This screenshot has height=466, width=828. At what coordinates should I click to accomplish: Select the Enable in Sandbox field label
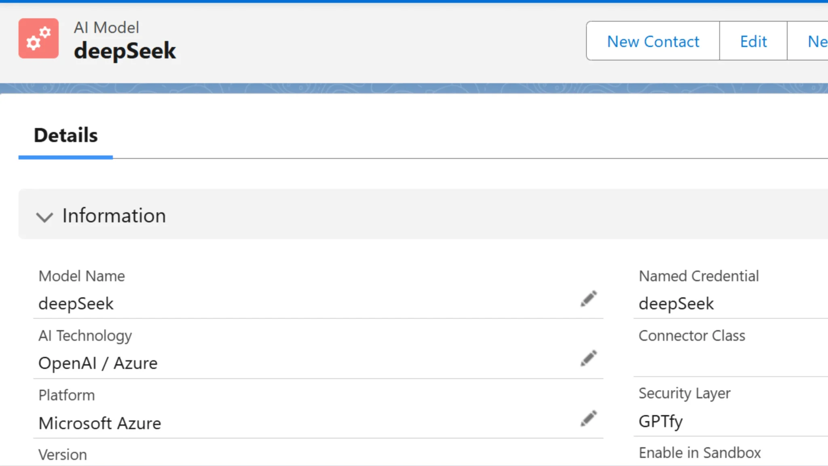click(x=700, y=453)
